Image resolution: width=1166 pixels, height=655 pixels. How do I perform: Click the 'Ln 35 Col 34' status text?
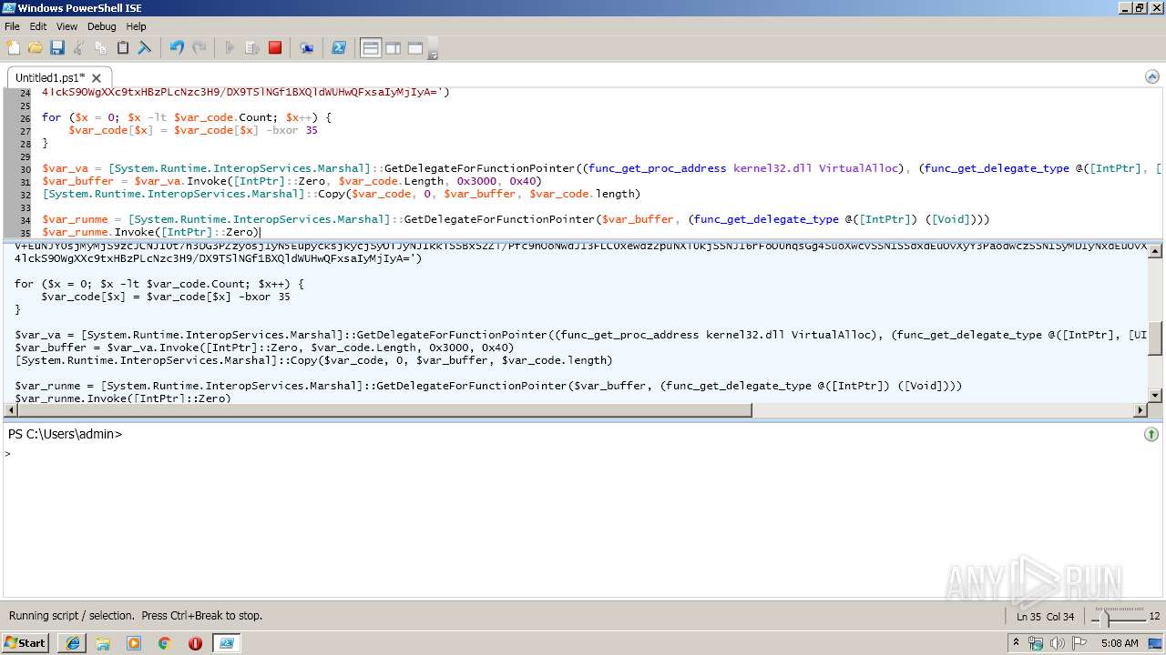(1046, 617)
